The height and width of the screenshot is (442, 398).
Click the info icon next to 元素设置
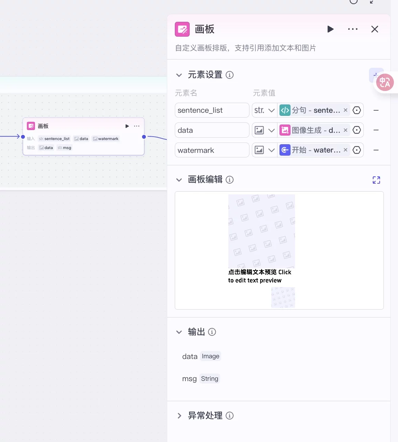(x=229, y=75)
